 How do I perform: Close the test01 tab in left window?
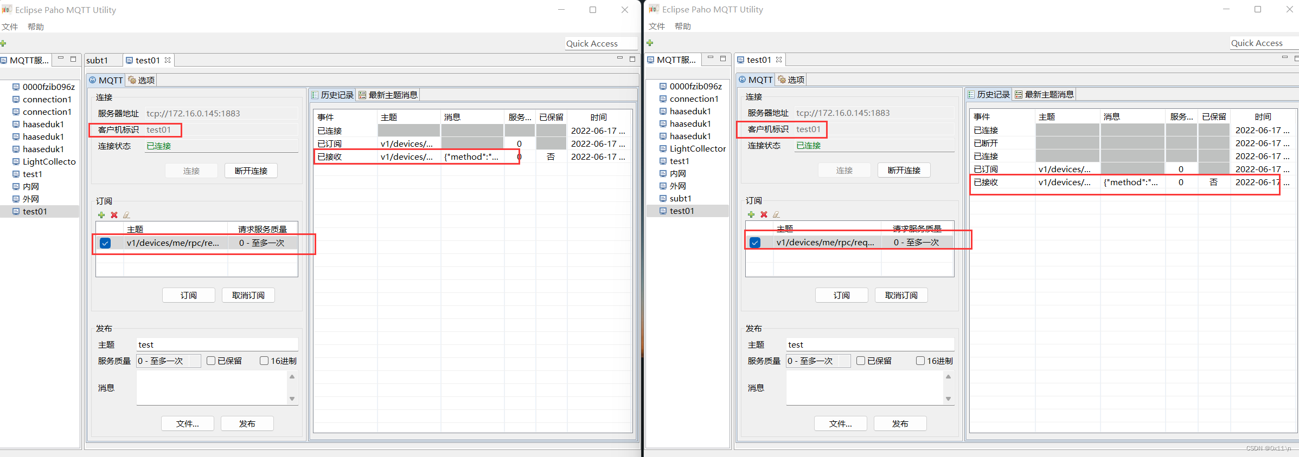coord(168,60)
